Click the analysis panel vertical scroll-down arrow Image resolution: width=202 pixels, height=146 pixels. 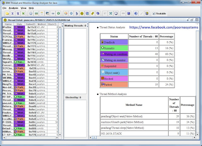pos(198,135)
